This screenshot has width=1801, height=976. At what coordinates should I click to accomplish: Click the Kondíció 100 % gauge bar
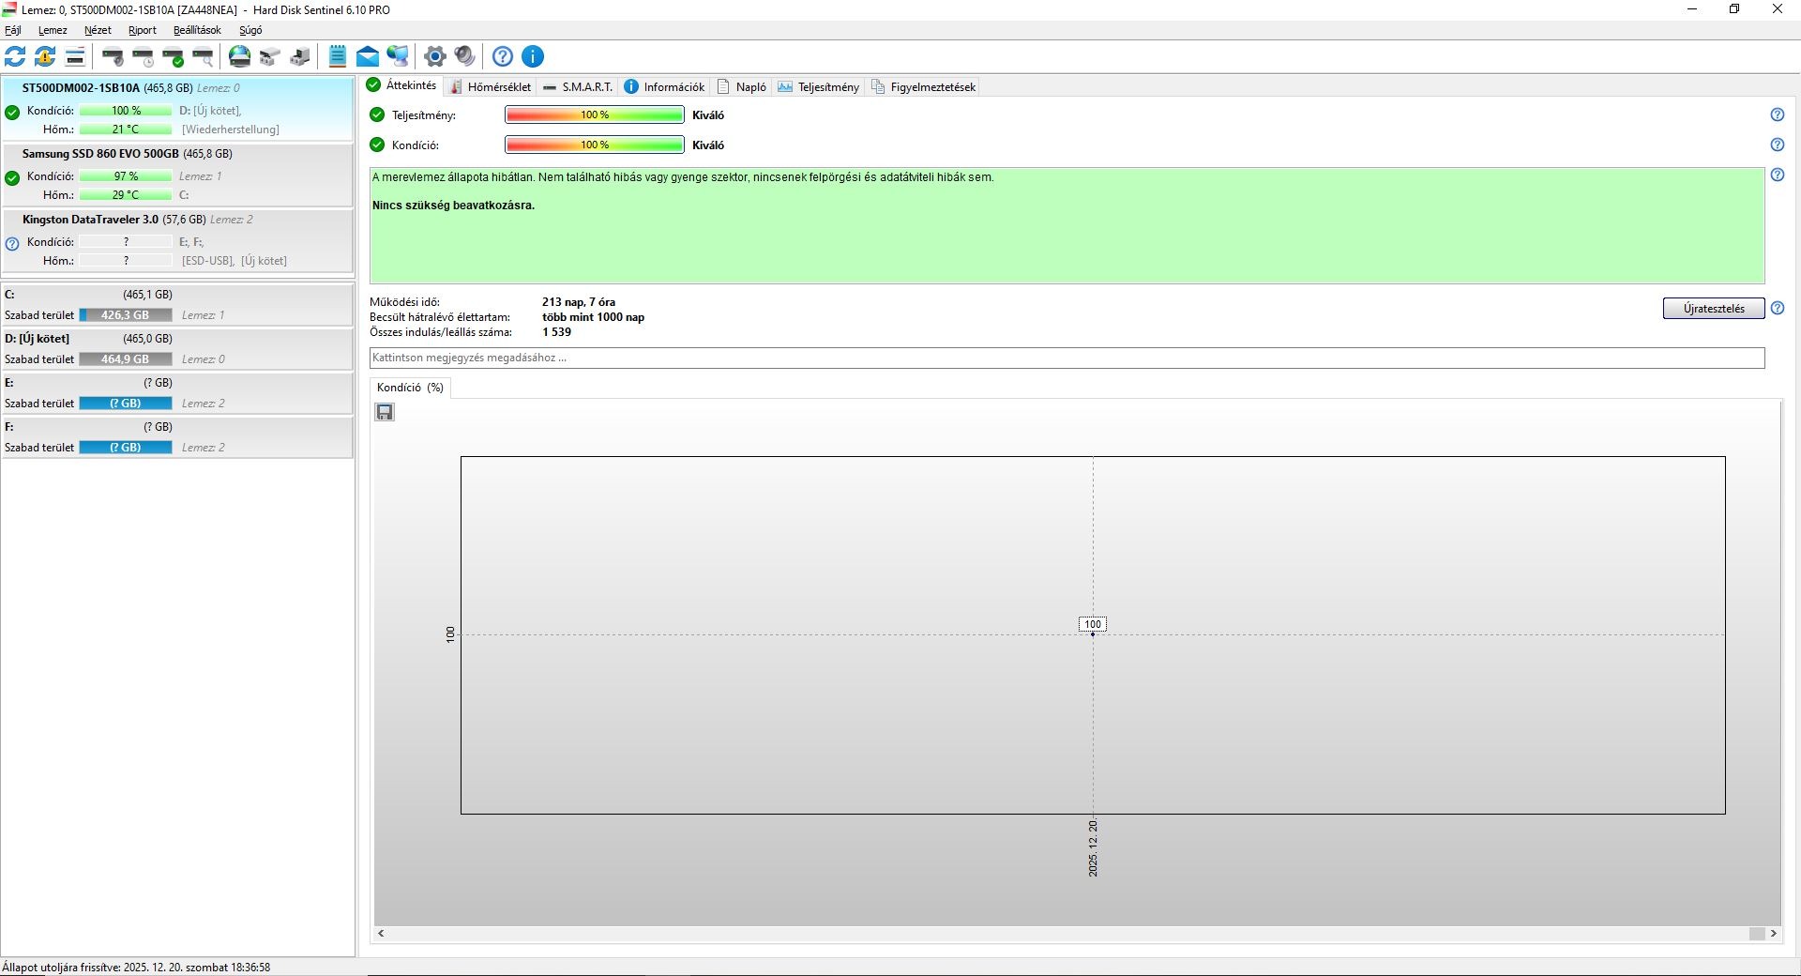pyautogui.click(x=595, y=145)
